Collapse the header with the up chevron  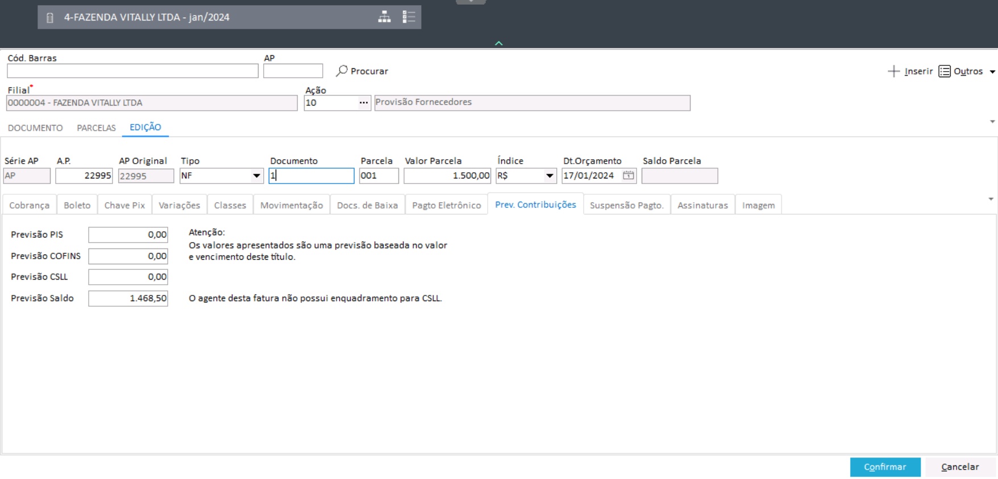[498, 43]
